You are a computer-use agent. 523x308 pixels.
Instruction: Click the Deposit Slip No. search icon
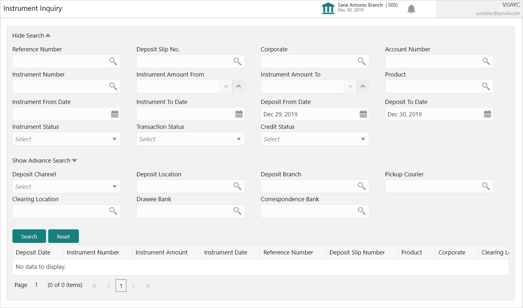[237, 61]
